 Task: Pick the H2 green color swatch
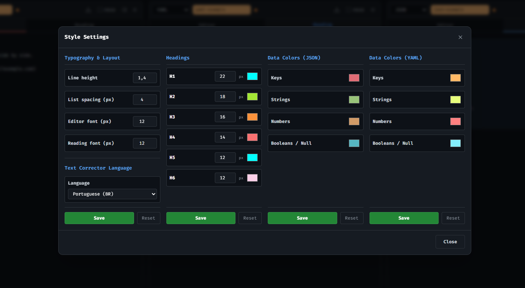(252, 97)
